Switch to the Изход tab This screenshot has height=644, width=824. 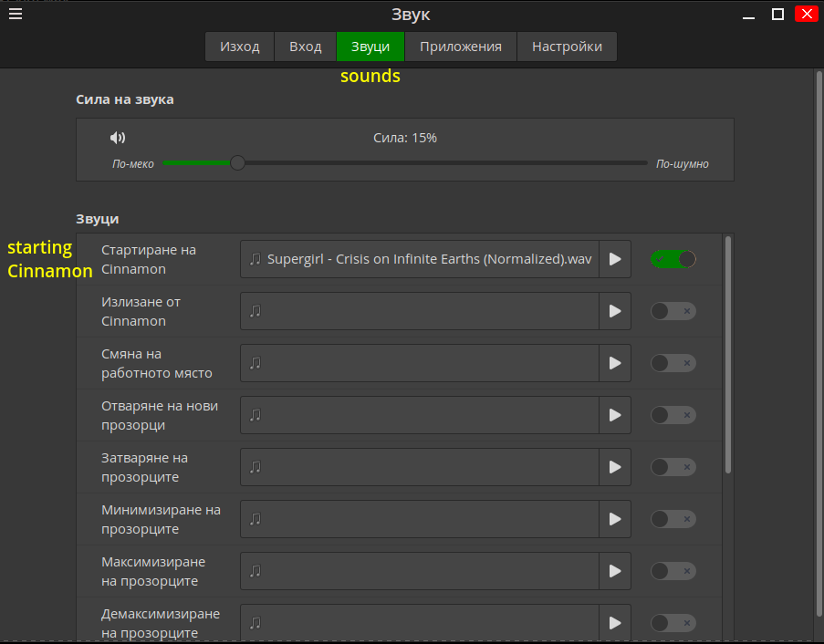pos(240,47)
